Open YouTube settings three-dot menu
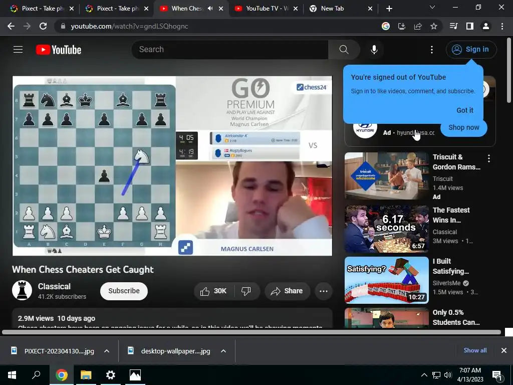The image size is (513, 385). [x=432, y=50]
